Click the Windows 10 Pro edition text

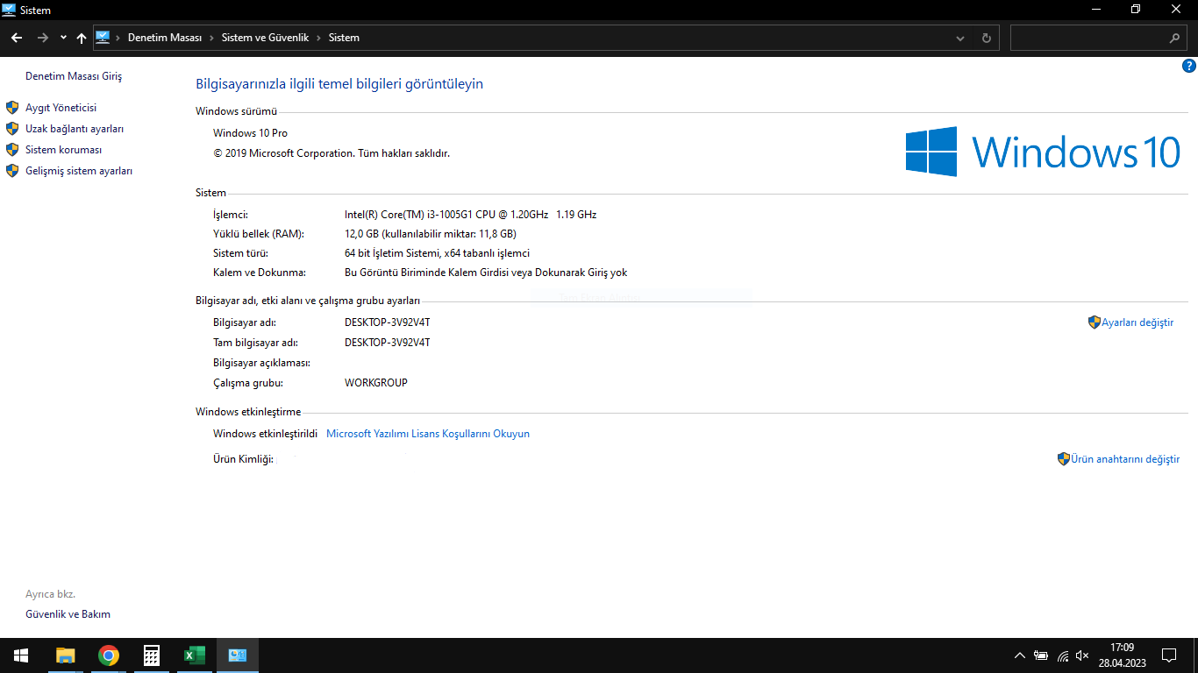[x=250, y=133]
